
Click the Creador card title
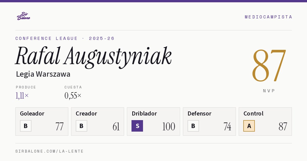point(86,113)
